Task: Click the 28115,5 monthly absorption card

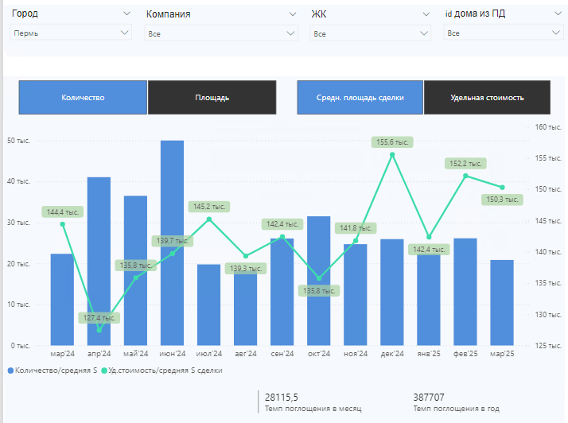Action: 313,402
